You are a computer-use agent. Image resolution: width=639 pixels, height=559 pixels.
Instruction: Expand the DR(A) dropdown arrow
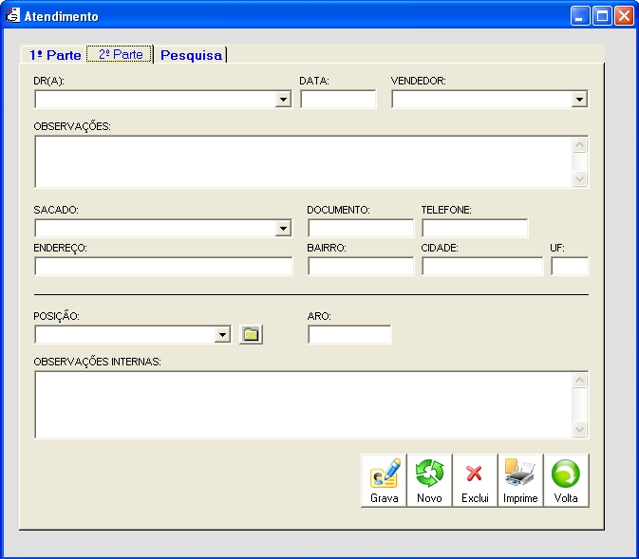click(283, 100)
